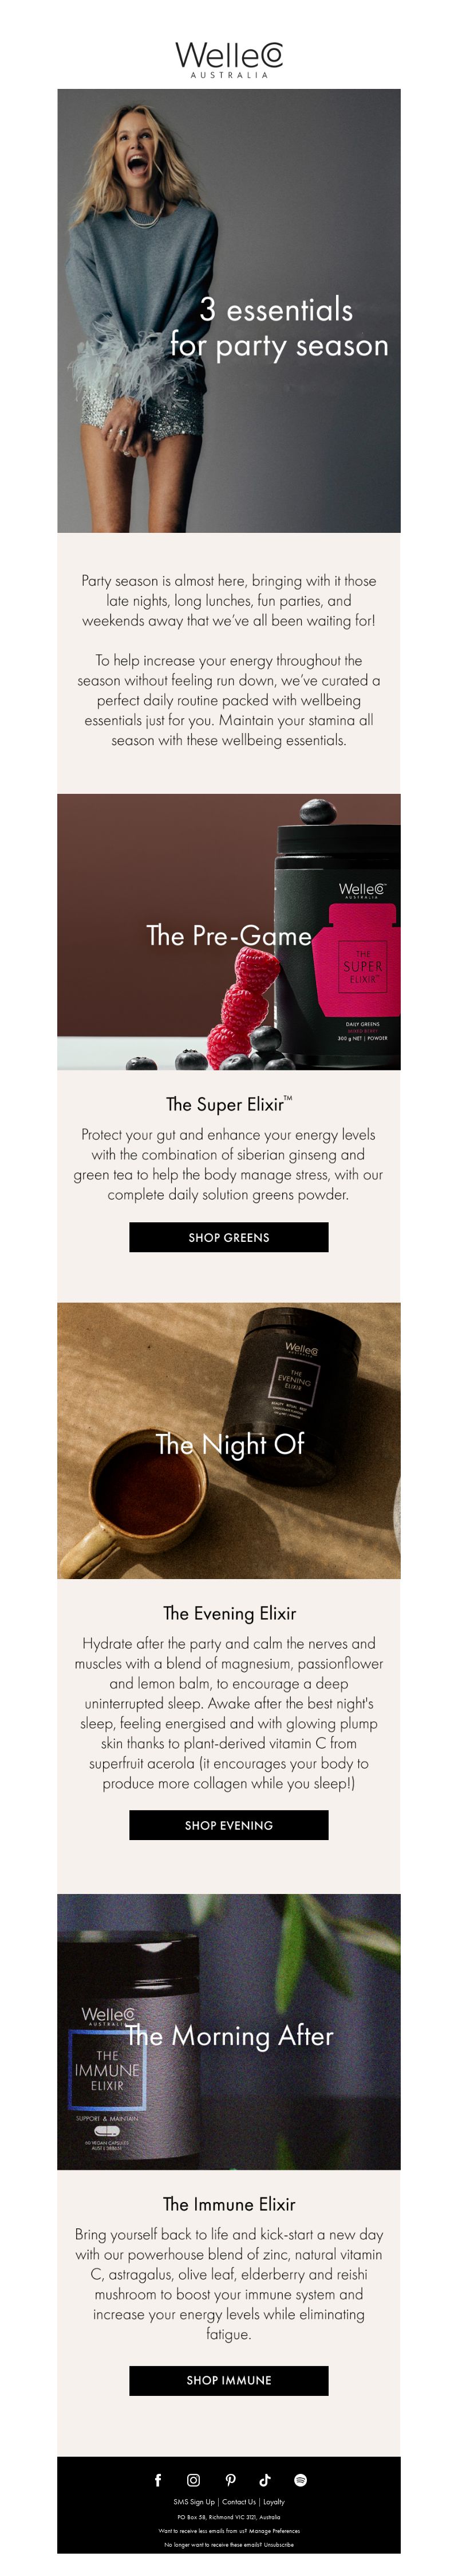Click the party season hero image
Image resolution: width=458 pixels, height=2576 pixels.
coord(228,310)
